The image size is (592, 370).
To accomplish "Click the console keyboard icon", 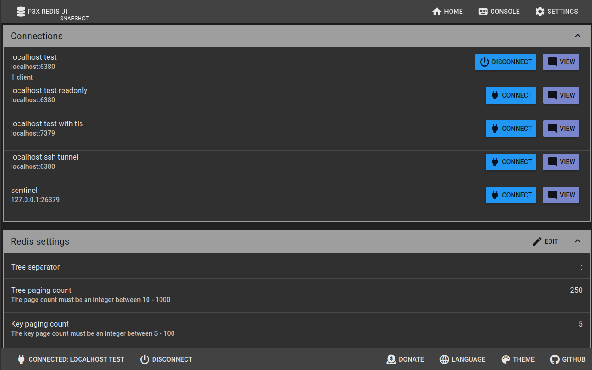I will [x=483, y=12].
